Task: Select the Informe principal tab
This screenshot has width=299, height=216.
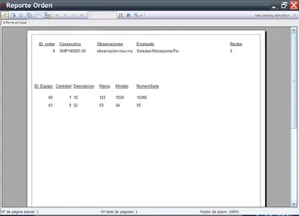Action: (x=15, y=23)
